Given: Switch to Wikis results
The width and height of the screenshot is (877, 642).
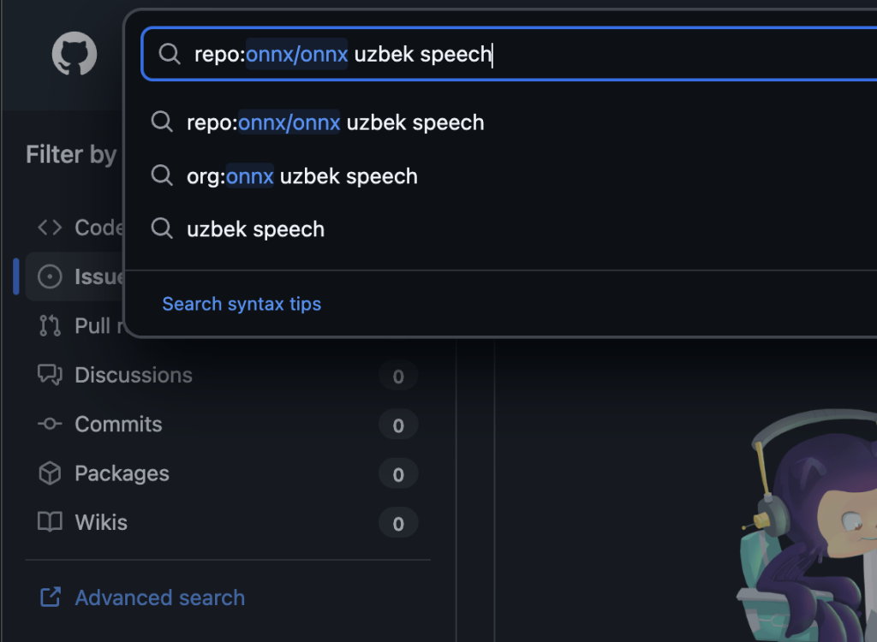Looking at the screenshot, I should point(101,522).
